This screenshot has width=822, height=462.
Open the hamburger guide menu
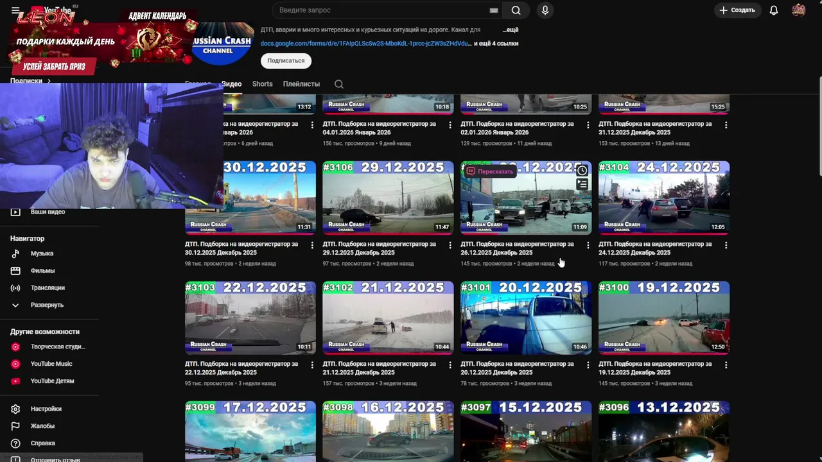(15, 10)
